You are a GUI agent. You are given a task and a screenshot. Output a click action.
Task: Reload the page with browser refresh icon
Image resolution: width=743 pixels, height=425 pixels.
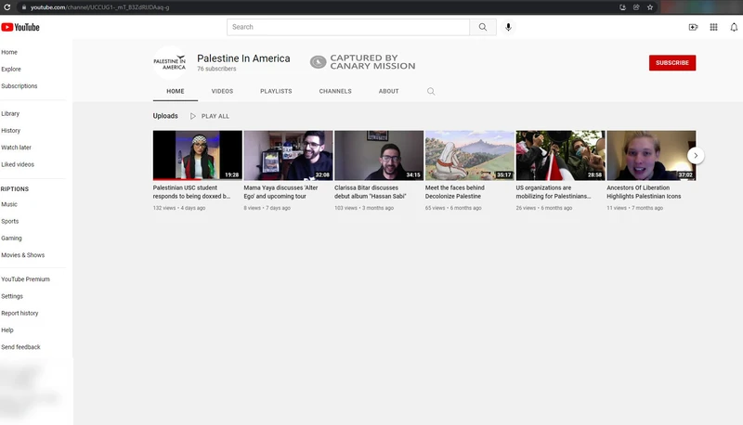7,7
